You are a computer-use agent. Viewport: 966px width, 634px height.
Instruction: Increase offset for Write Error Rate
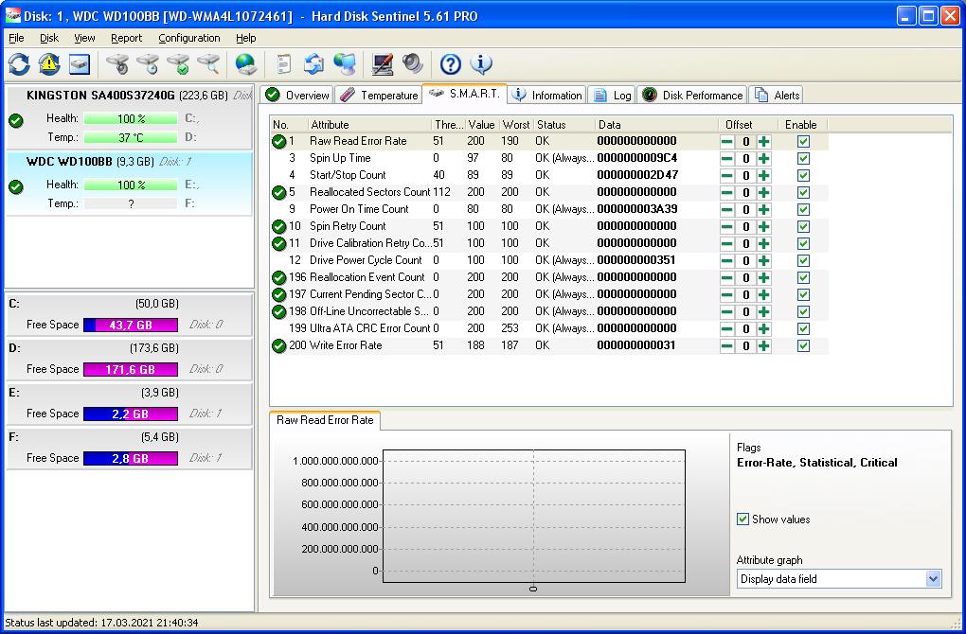[x=764, y=346]
